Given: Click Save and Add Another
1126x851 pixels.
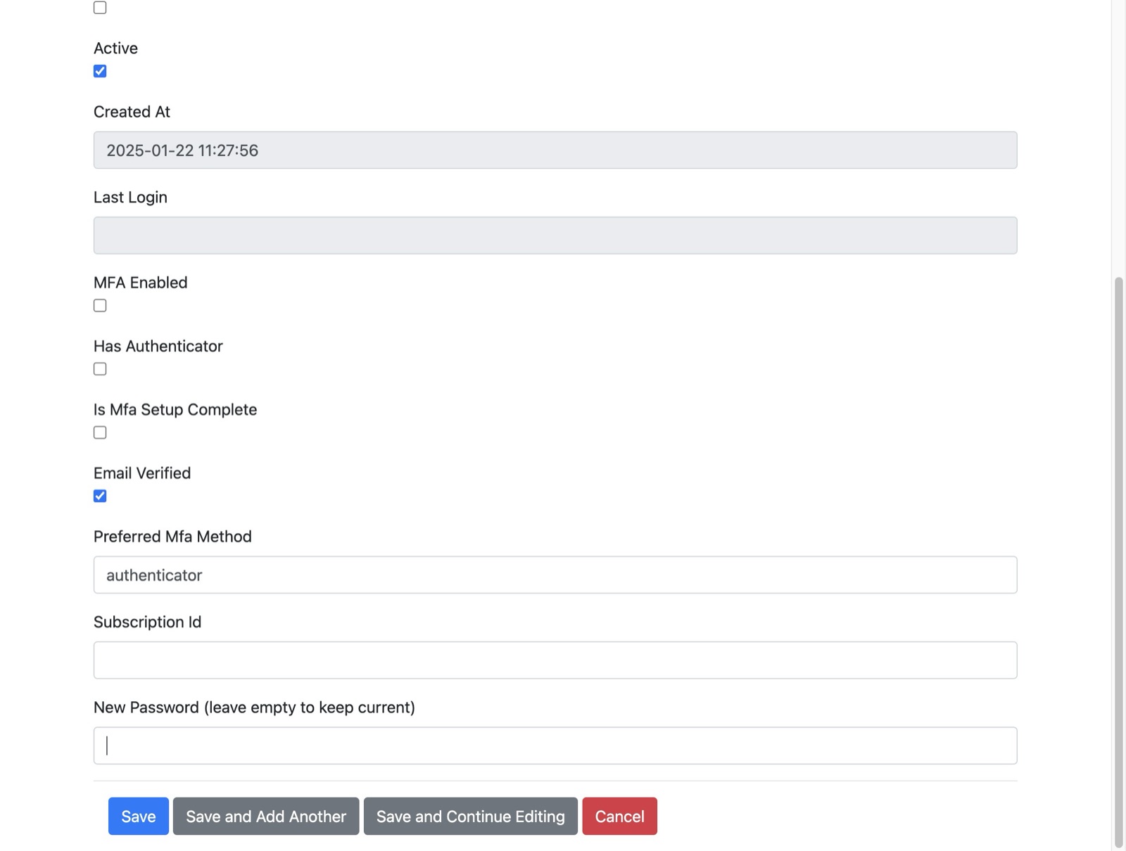Looking at the screenshot, I should coord(266,816).
